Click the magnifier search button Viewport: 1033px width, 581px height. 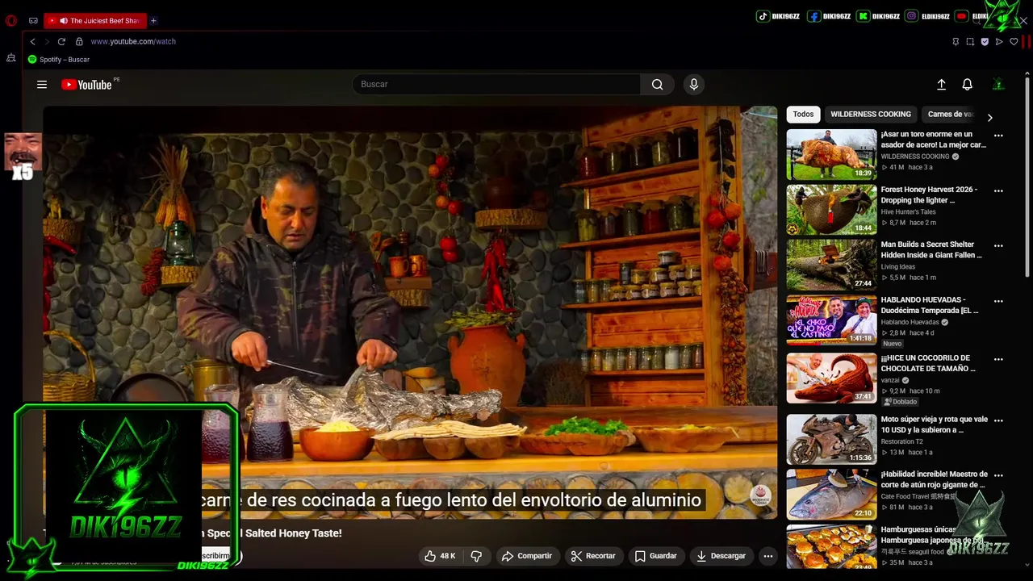tap(658, 84)
